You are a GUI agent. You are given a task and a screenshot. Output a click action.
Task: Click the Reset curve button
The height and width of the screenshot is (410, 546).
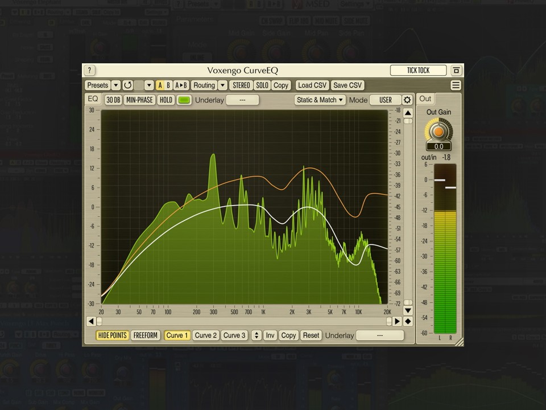(x=311, y=335)
